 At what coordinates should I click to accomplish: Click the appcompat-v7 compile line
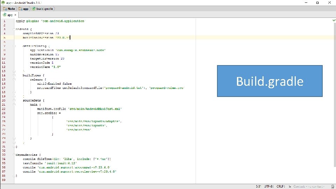click(x=67, y=167)
